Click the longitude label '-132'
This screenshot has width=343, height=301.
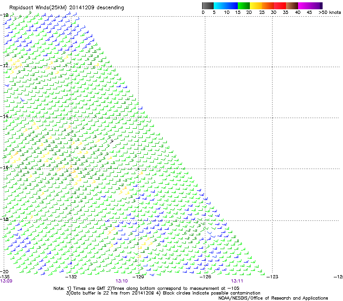click(x=71, y=277)
